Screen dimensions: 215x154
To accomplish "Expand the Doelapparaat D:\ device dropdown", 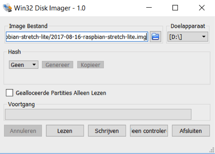I will (x=188, y=37).
